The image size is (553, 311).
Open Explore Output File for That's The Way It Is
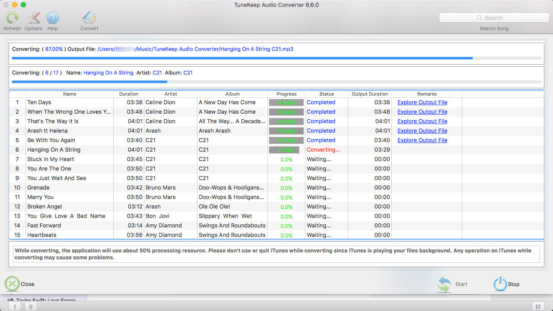422,121
